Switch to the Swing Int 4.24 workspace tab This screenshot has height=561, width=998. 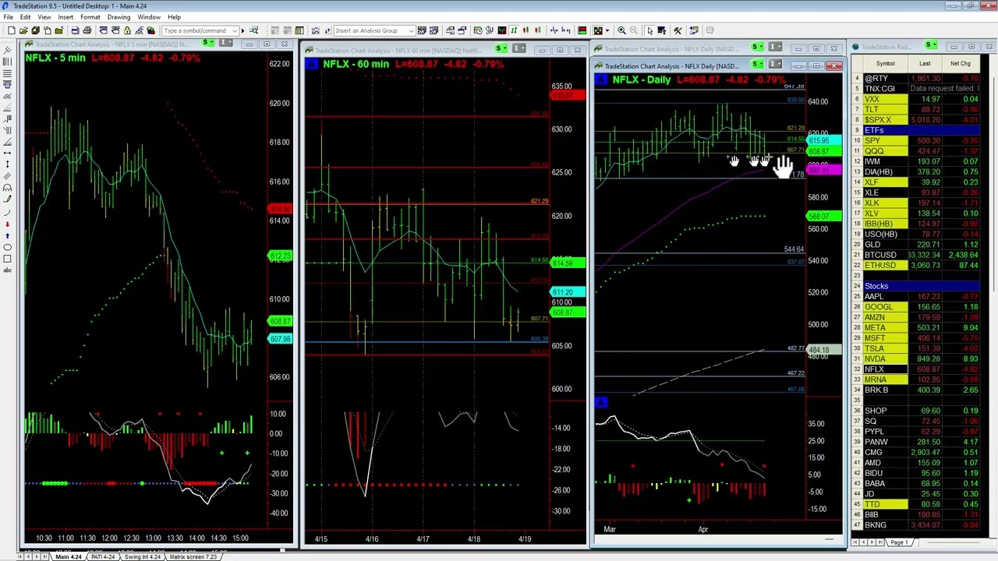tap(143, 556)
